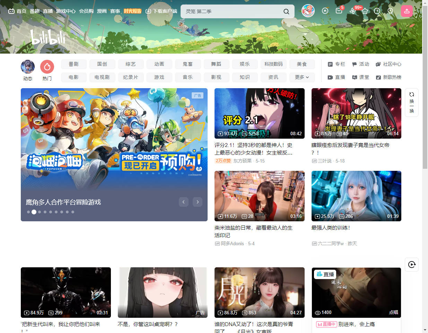The height and width of the screenshot is (333, 428).
Task: Open 漫画 in top navigation
Action: tap(102, 11)
